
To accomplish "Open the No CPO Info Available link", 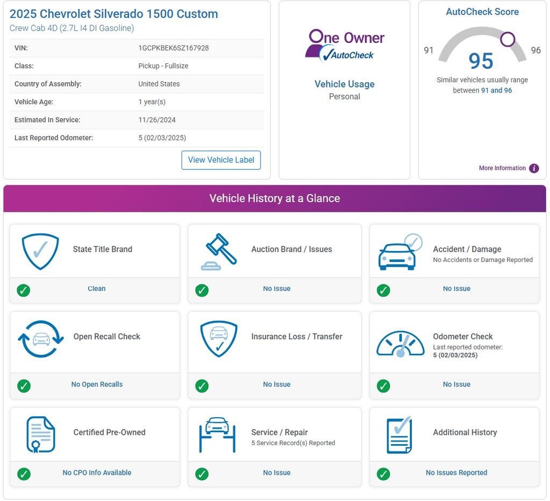I will coord(97,473).
